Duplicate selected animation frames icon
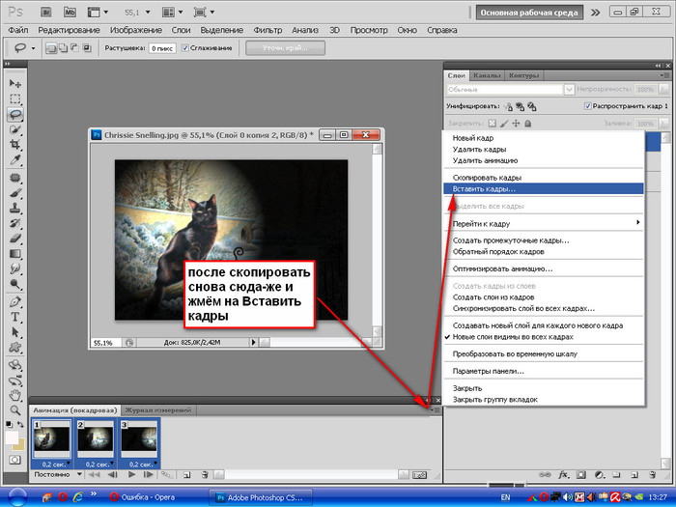 coord(186,475)
